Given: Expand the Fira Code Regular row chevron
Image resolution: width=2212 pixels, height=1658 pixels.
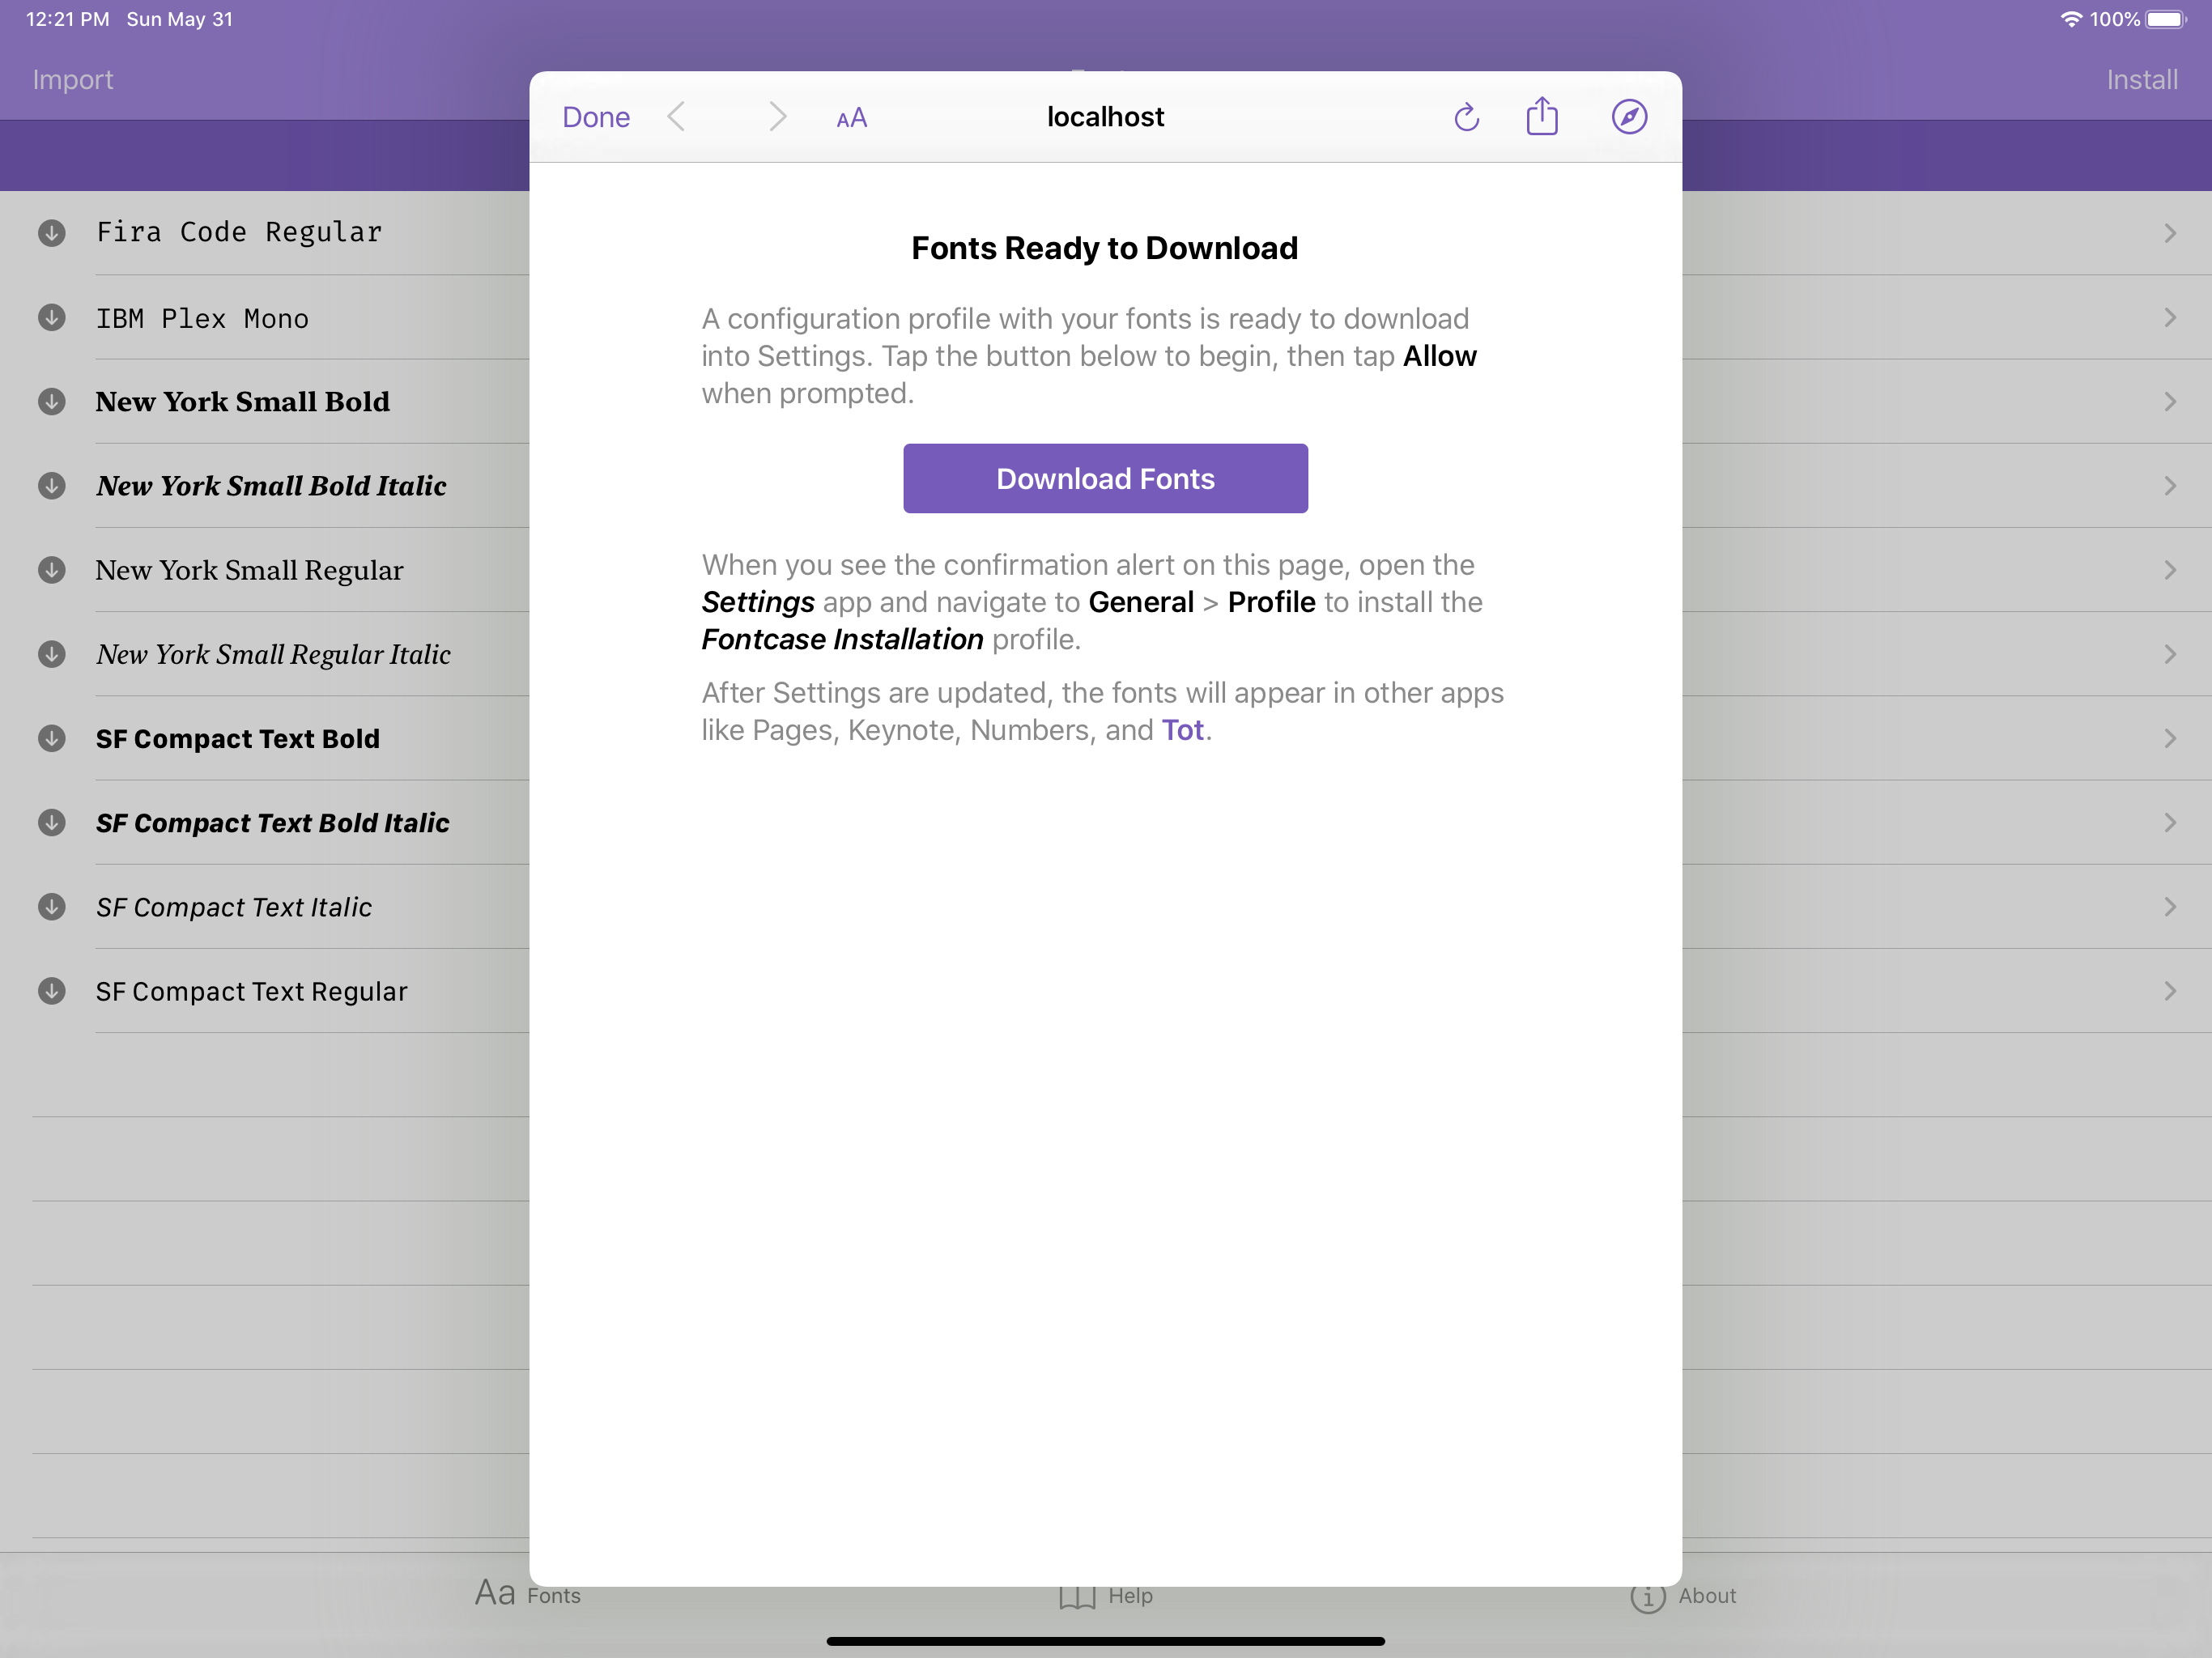Looking at the screenshot, I should [x=2169, y=233].
